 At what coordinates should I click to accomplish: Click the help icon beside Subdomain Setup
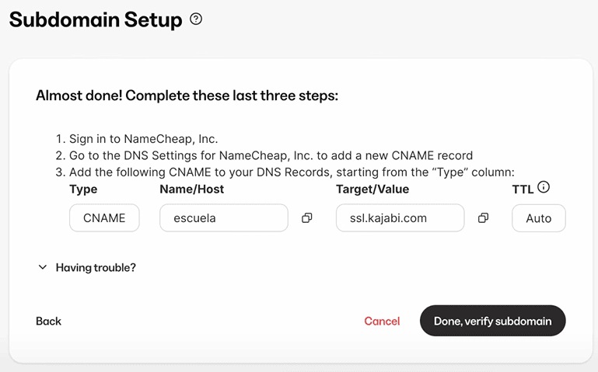(196, 19)
